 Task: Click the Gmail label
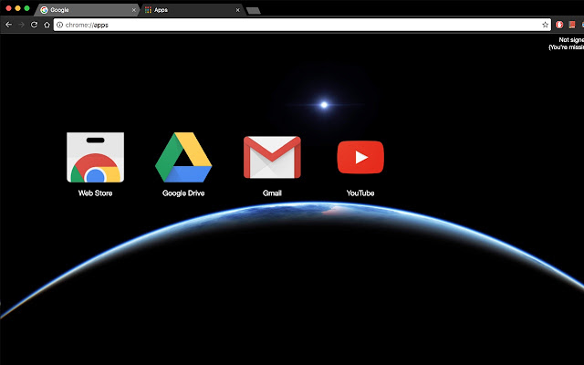click(272, 193)
